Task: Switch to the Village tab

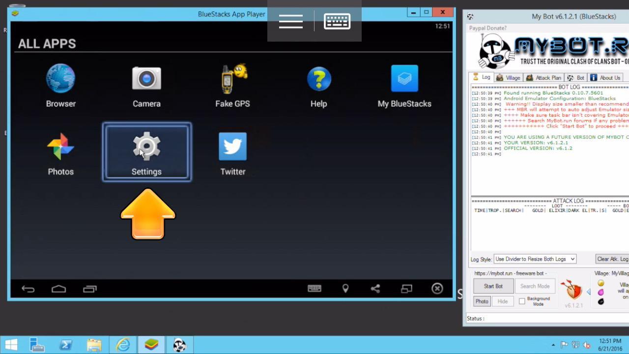Action: pos(508,78)
